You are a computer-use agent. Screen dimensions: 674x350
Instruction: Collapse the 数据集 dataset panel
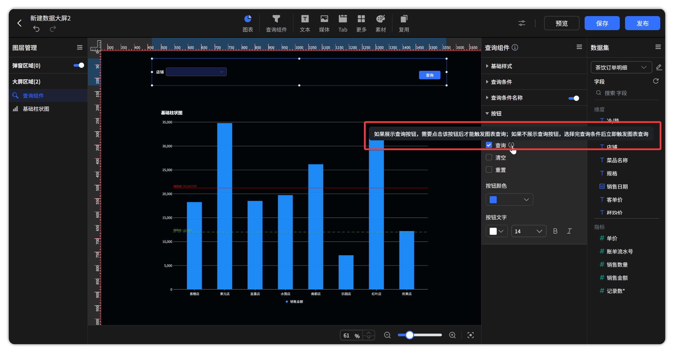tap(658, 47)
